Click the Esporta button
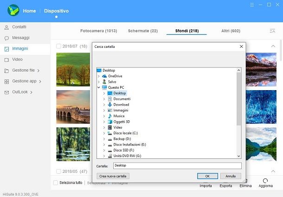The height and width of the screenshot is (197, 283). tap(226, 185)
